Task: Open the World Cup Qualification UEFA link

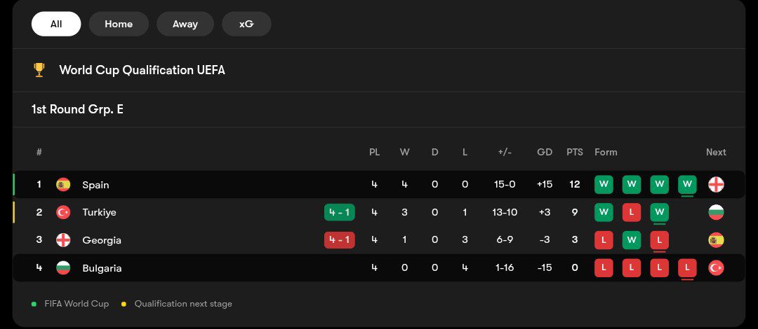Action: 142,70
